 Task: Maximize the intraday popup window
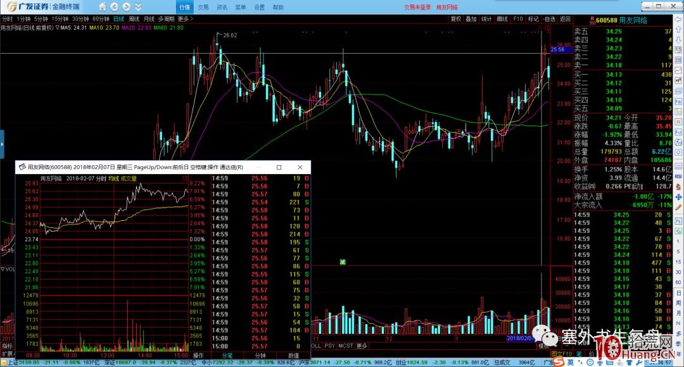point(279,167)
